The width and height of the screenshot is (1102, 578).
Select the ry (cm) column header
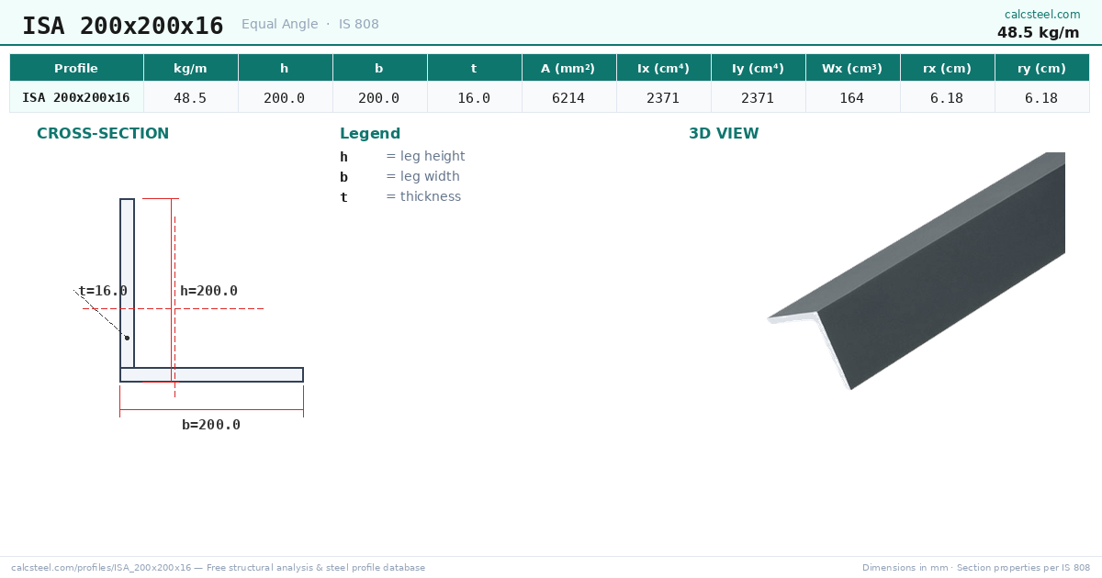(x=1041, y=68)
